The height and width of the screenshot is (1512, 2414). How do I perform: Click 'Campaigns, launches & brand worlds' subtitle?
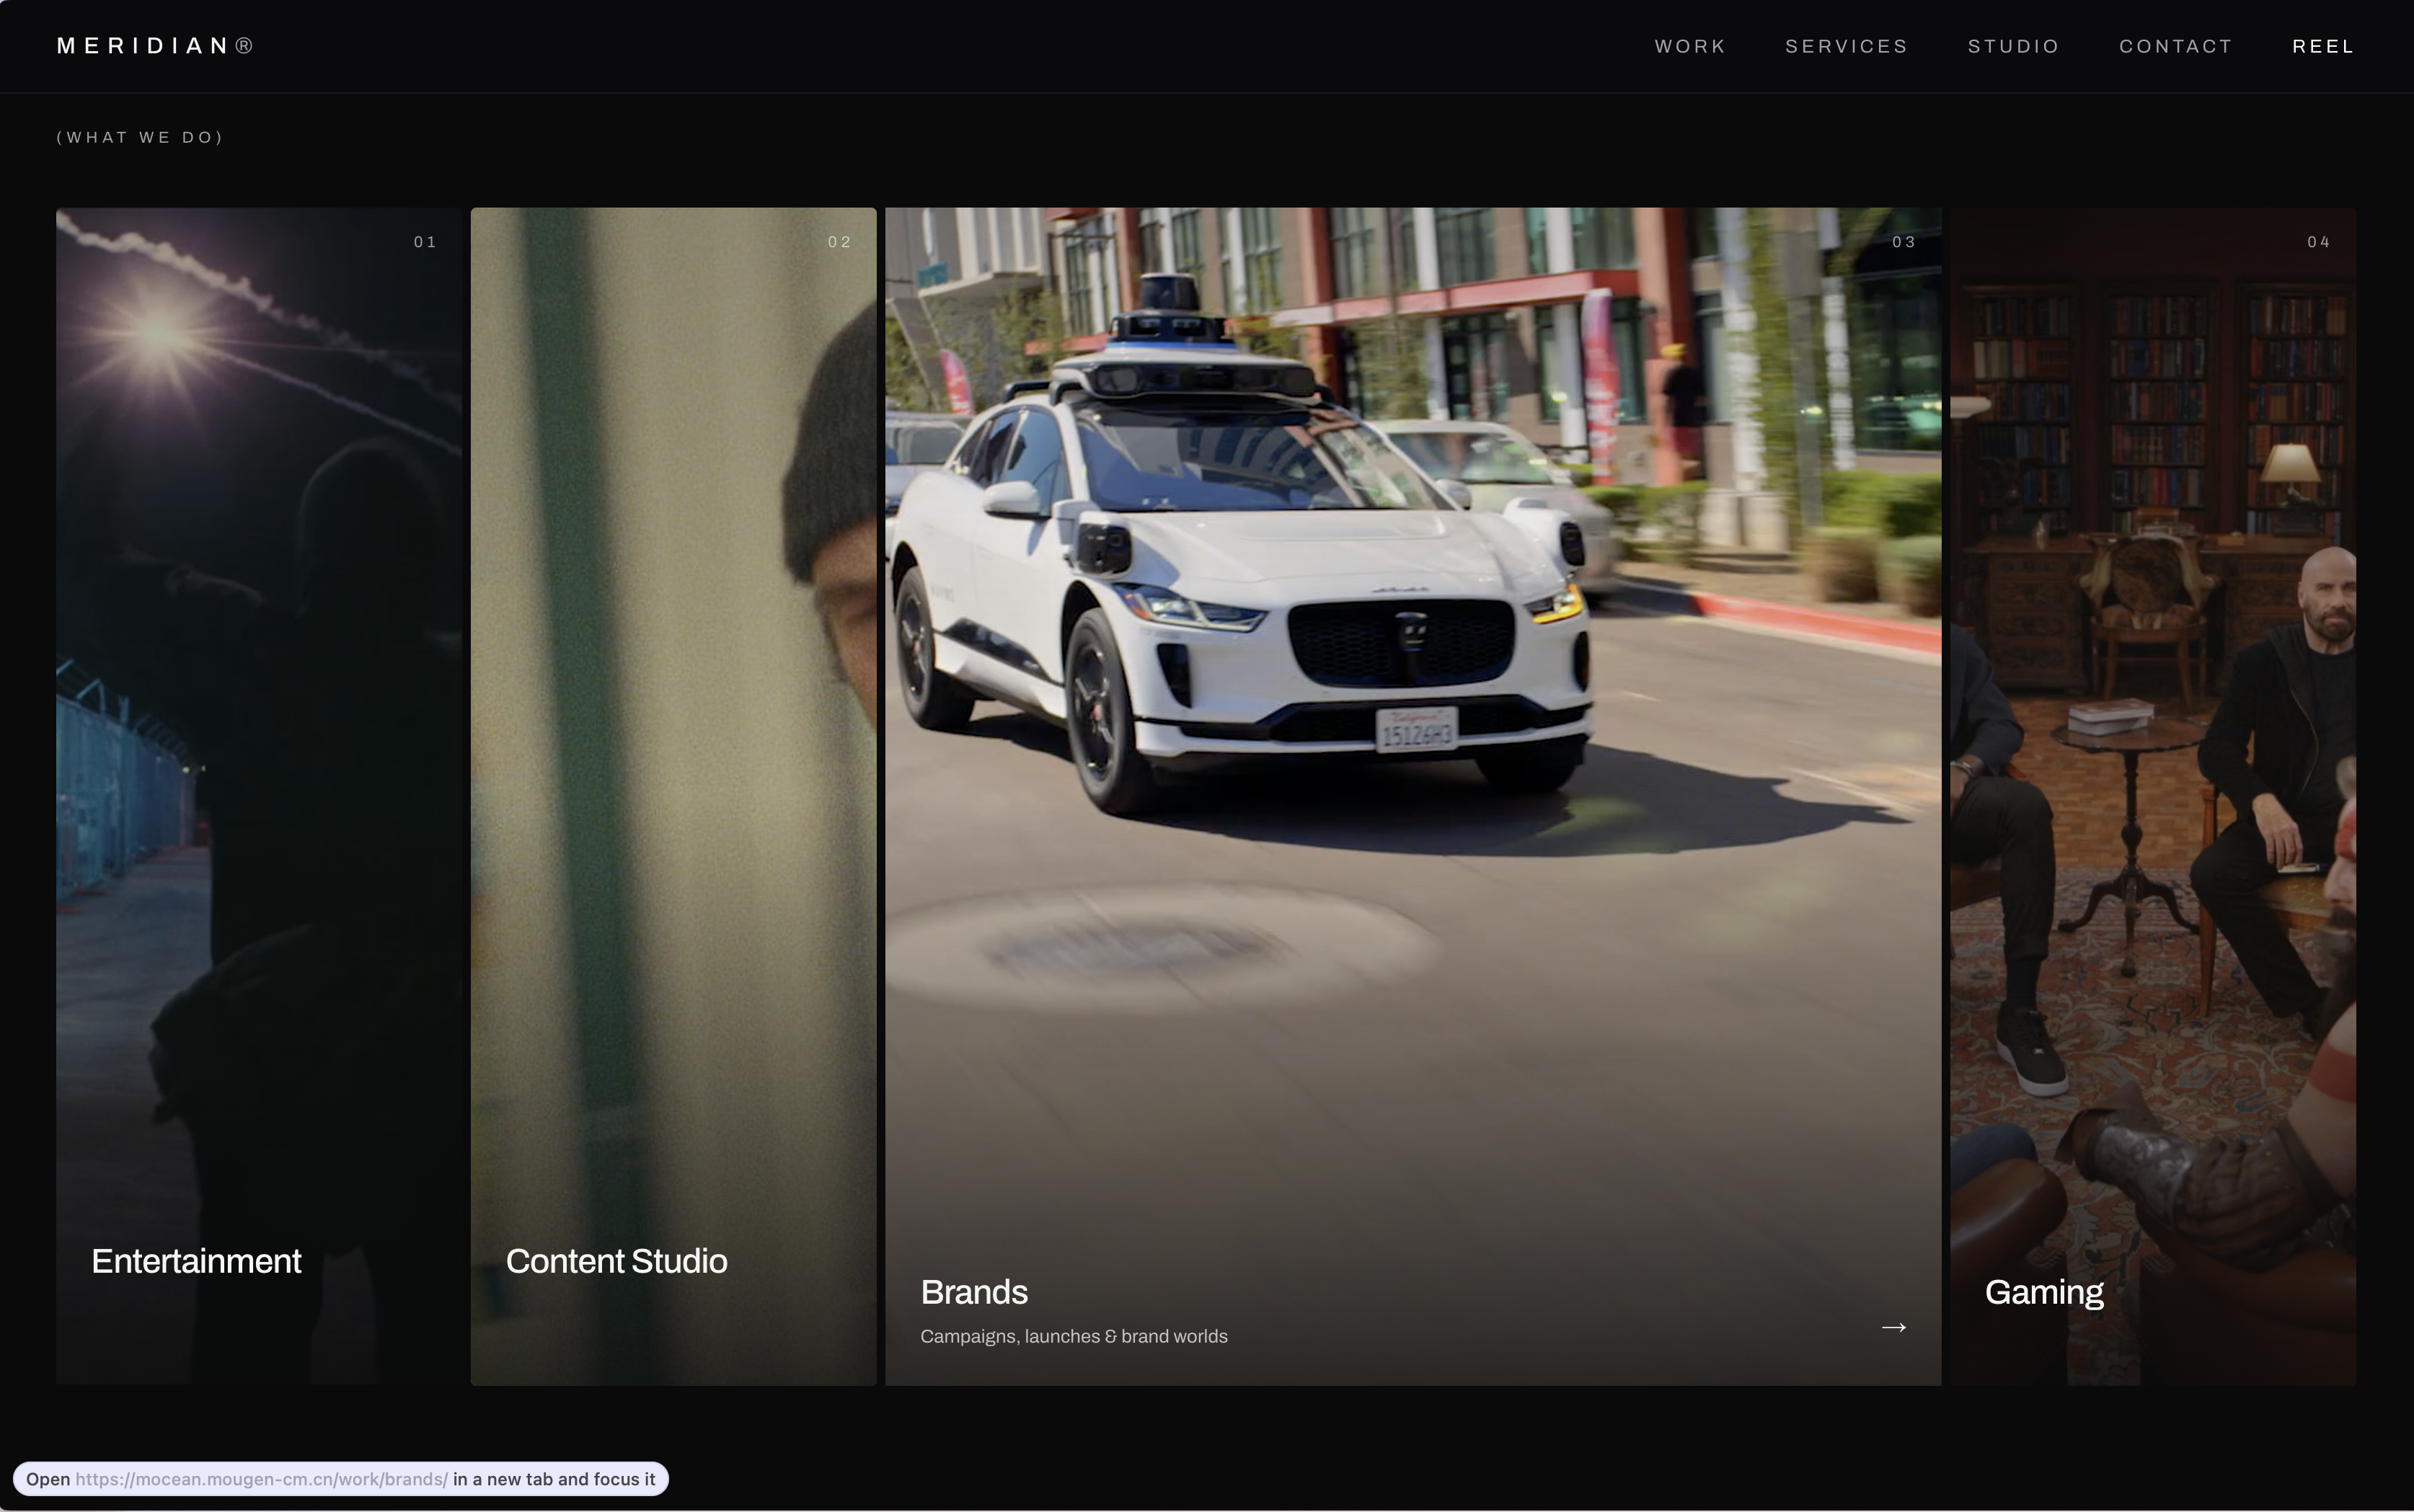[1074, 1336]
